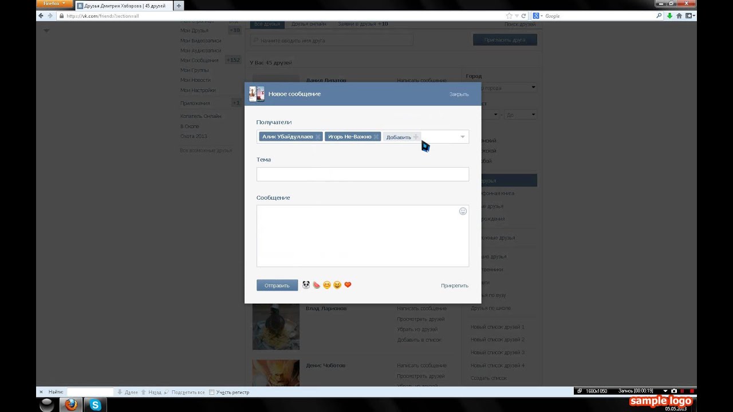Viewport: 733px width, 412px height.
Task: Click Просмотреть друзей for Влад Ларионов
Action: [421, 319]
